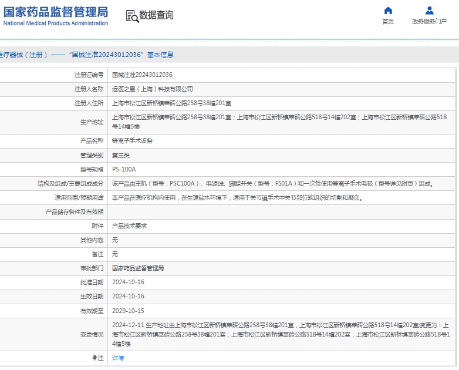Click the 审批部门 label
This screenshot has width=459, height=370.
(92, 268)
